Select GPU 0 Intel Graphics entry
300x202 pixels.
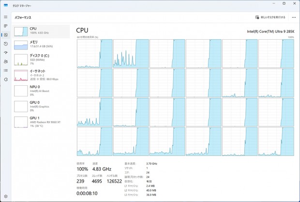pyautogui.click(x=41, y=106)
